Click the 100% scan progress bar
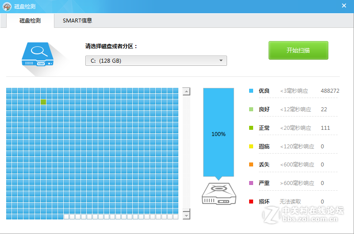 click(x=219, y=132)
